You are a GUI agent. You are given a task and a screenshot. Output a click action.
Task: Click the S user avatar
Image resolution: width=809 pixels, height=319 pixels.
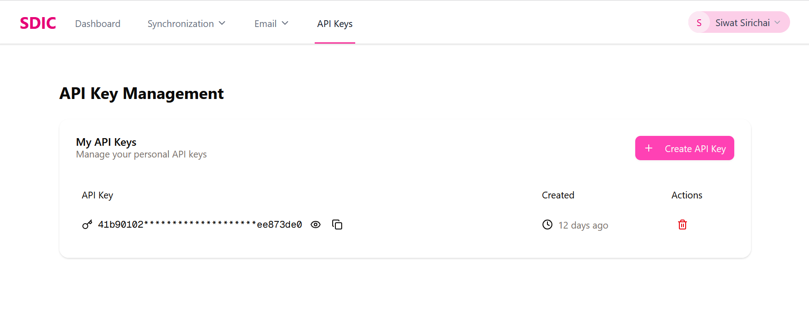click(x=699, y=22)
